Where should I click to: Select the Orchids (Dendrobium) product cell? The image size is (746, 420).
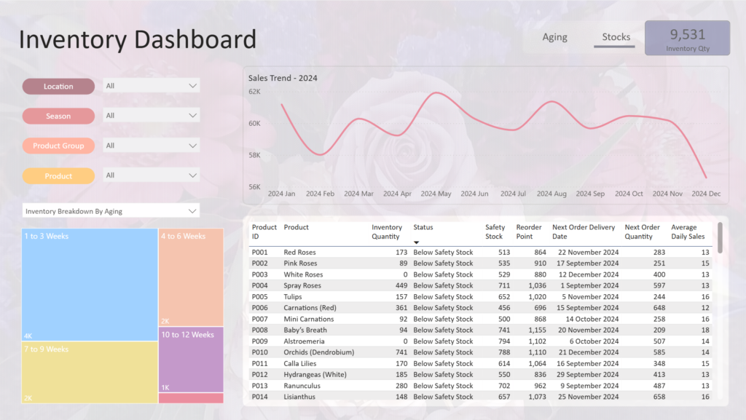pos(319,352)
